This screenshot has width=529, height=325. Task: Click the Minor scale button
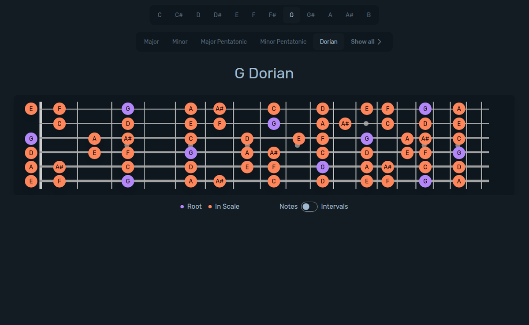pyautogui.click(x=180, y=41)
